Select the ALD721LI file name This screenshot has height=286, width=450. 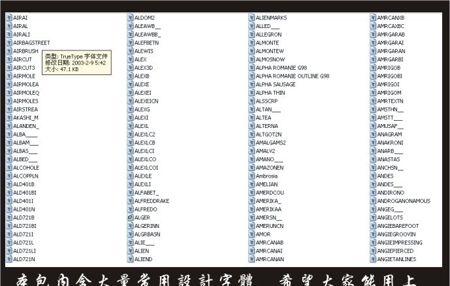pos(24,251)
